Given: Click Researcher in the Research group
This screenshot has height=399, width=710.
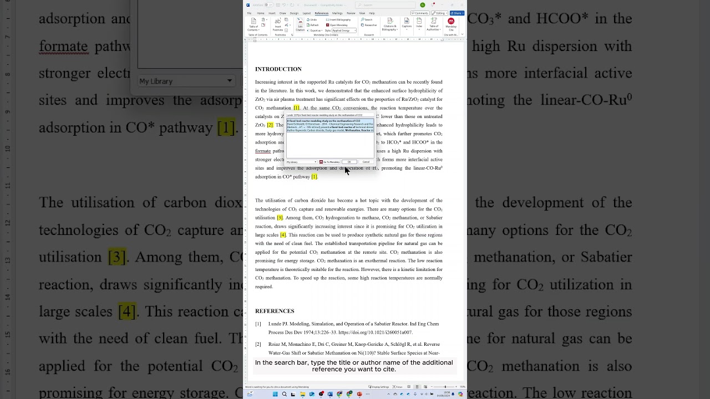Looking at the screenshot, I should point(368,25).
